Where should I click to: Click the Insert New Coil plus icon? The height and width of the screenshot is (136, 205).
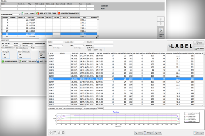coord(3,61)
